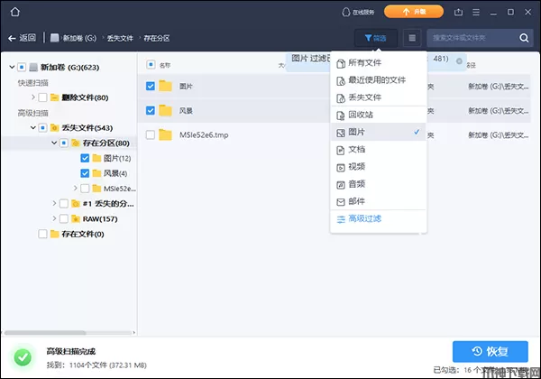The width and height of the screenshot is (541, 379).
Task: Open the list view options icon
Action: click(412, 38)
